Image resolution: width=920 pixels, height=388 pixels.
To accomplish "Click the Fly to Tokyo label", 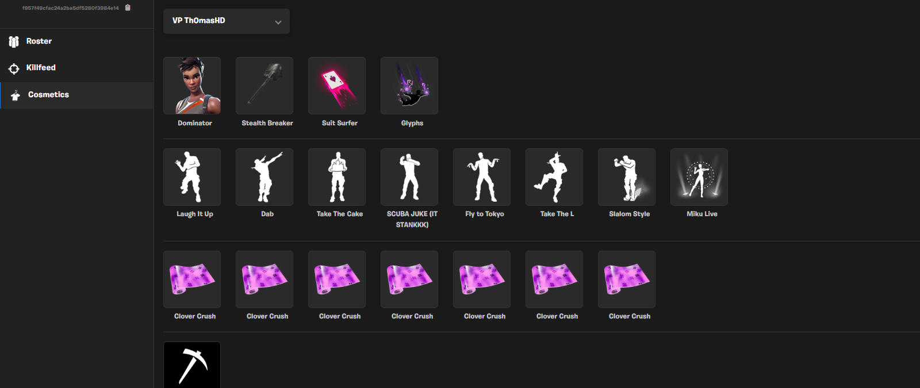I will coord(485,214).
